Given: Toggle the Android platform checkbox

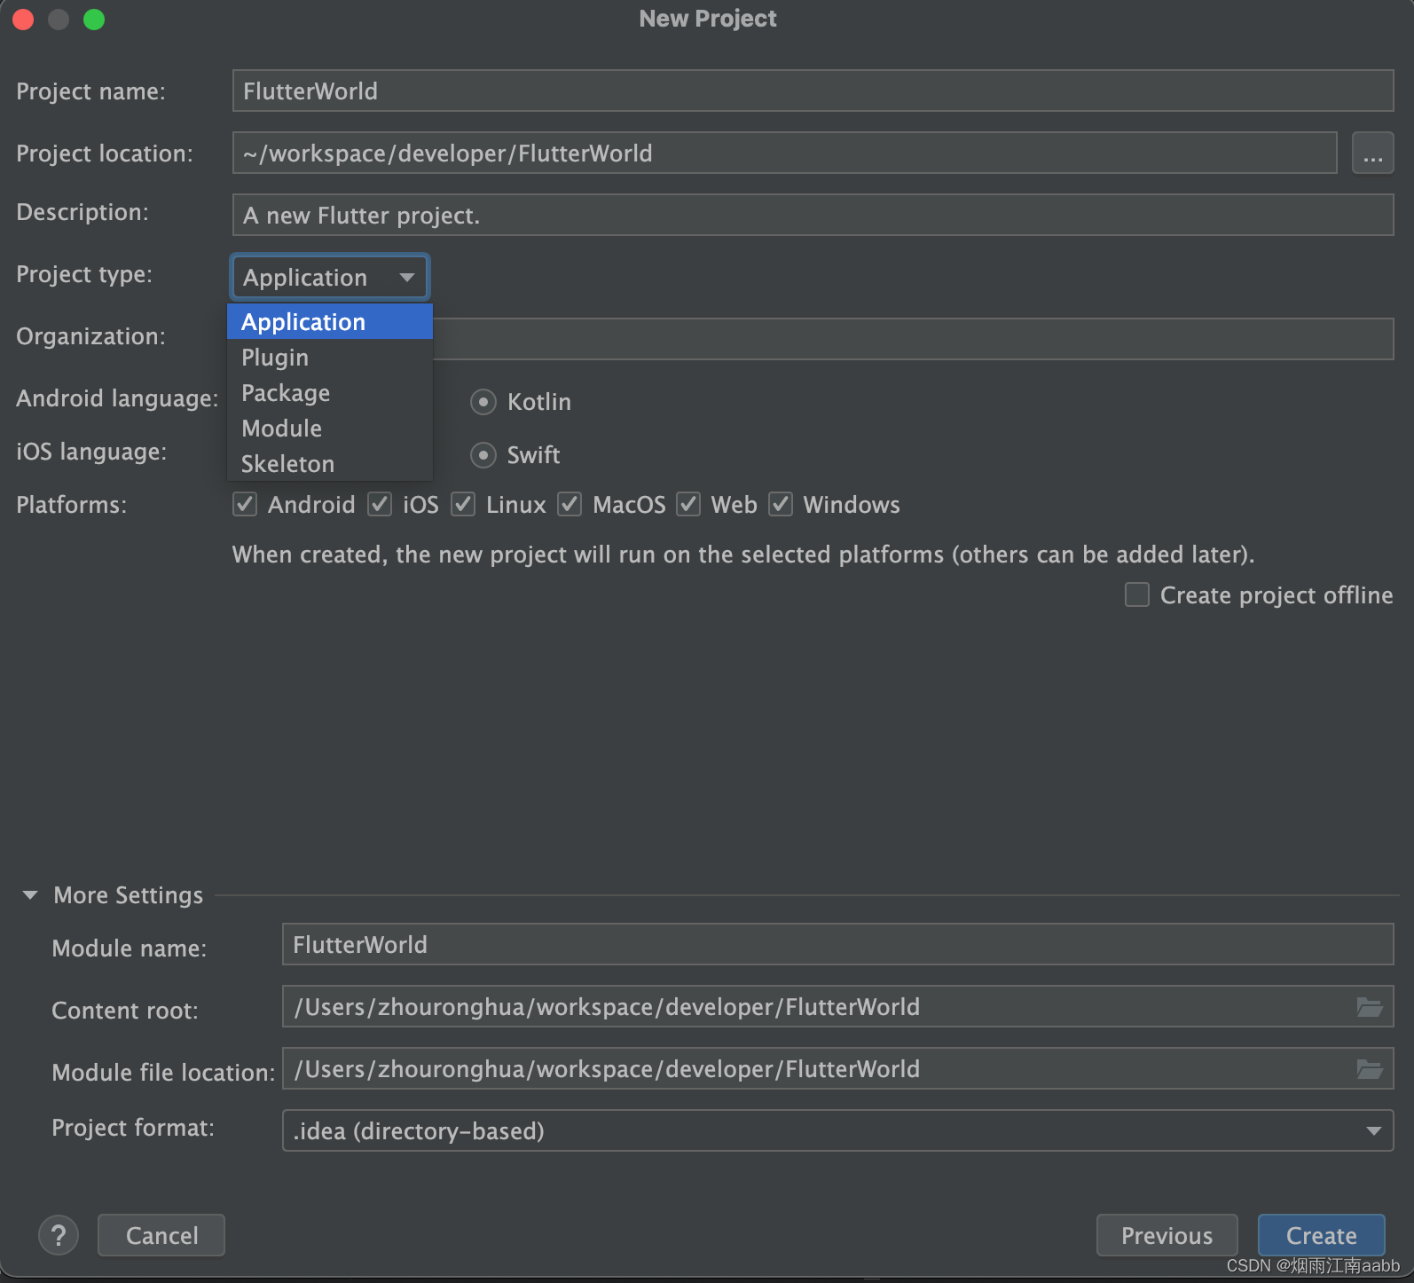Looking at the screenshot, I should point(245,505).
